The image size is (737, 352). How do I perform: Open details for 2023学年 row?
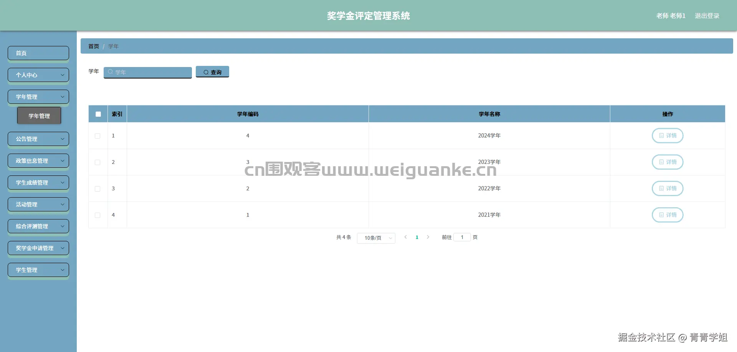pos(668,162)
